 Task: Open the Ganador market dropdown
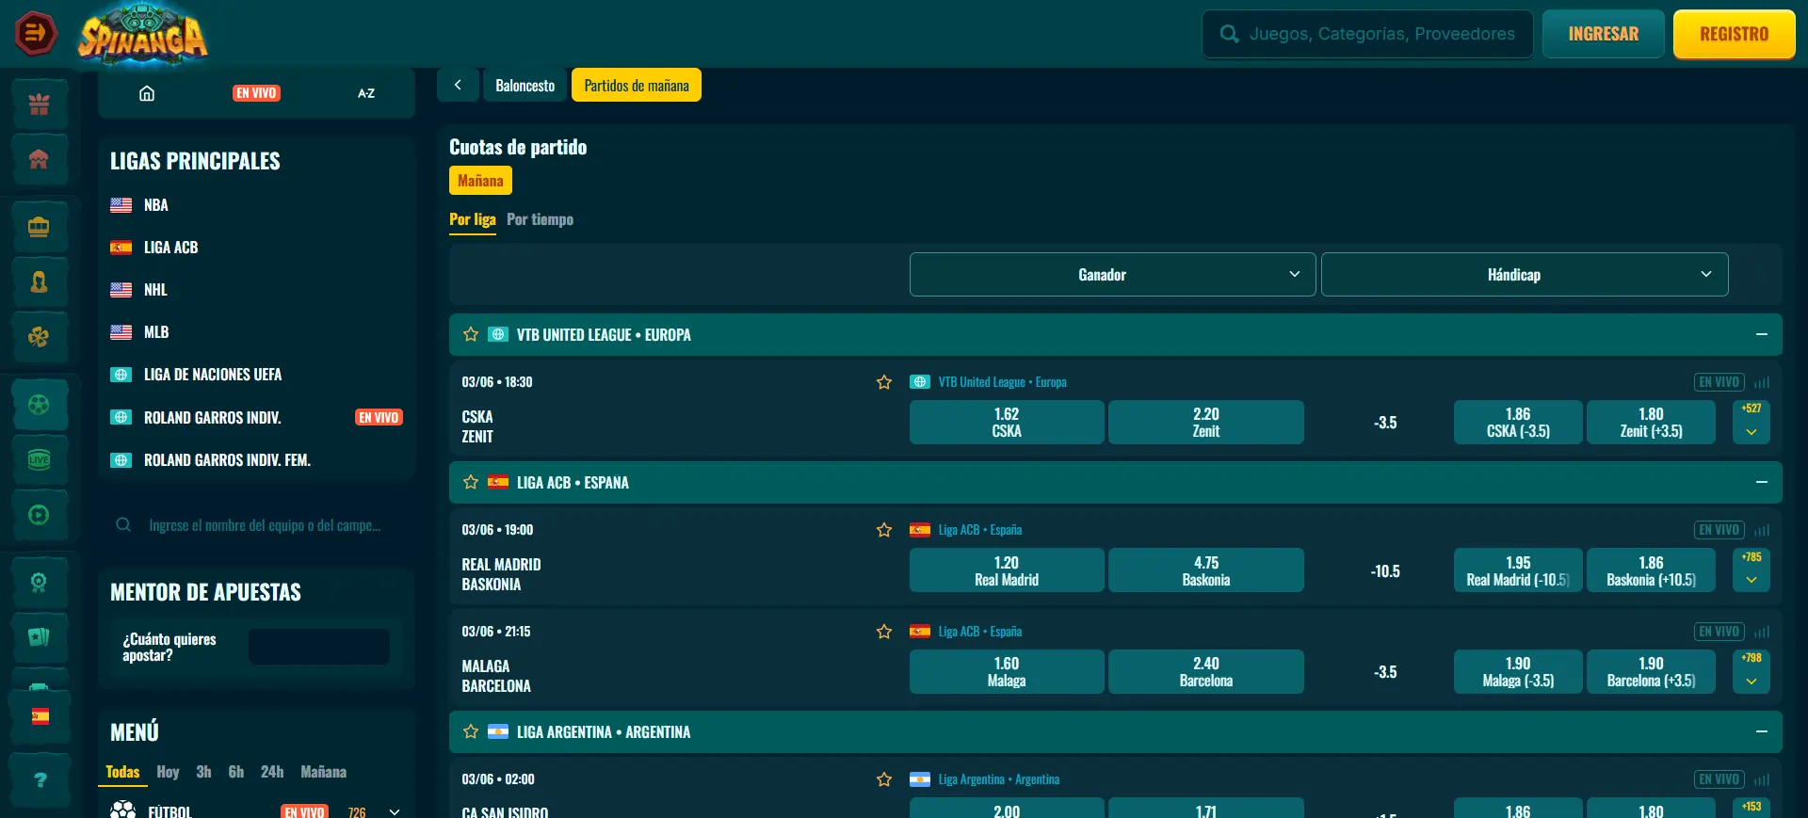1112,275
